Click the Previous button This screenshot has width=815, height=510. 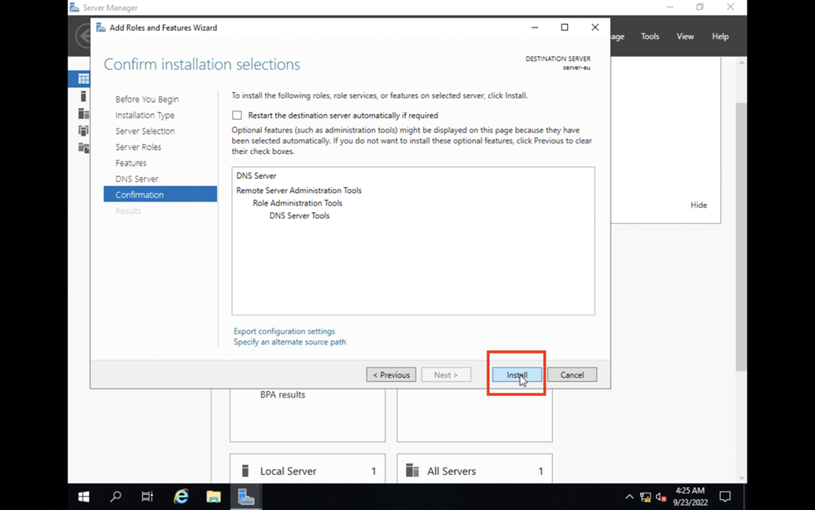tap(391, 375)
